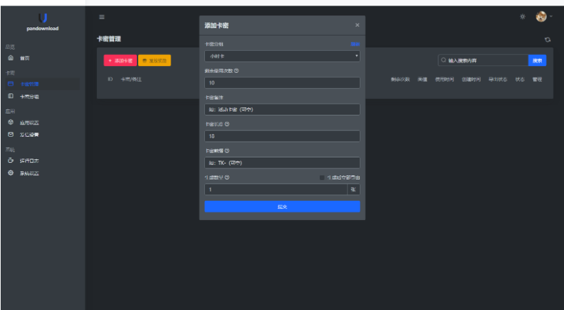
Task: Go to 首页 in the sidebar
Action: pyautogui.click(x=25, y=58)
